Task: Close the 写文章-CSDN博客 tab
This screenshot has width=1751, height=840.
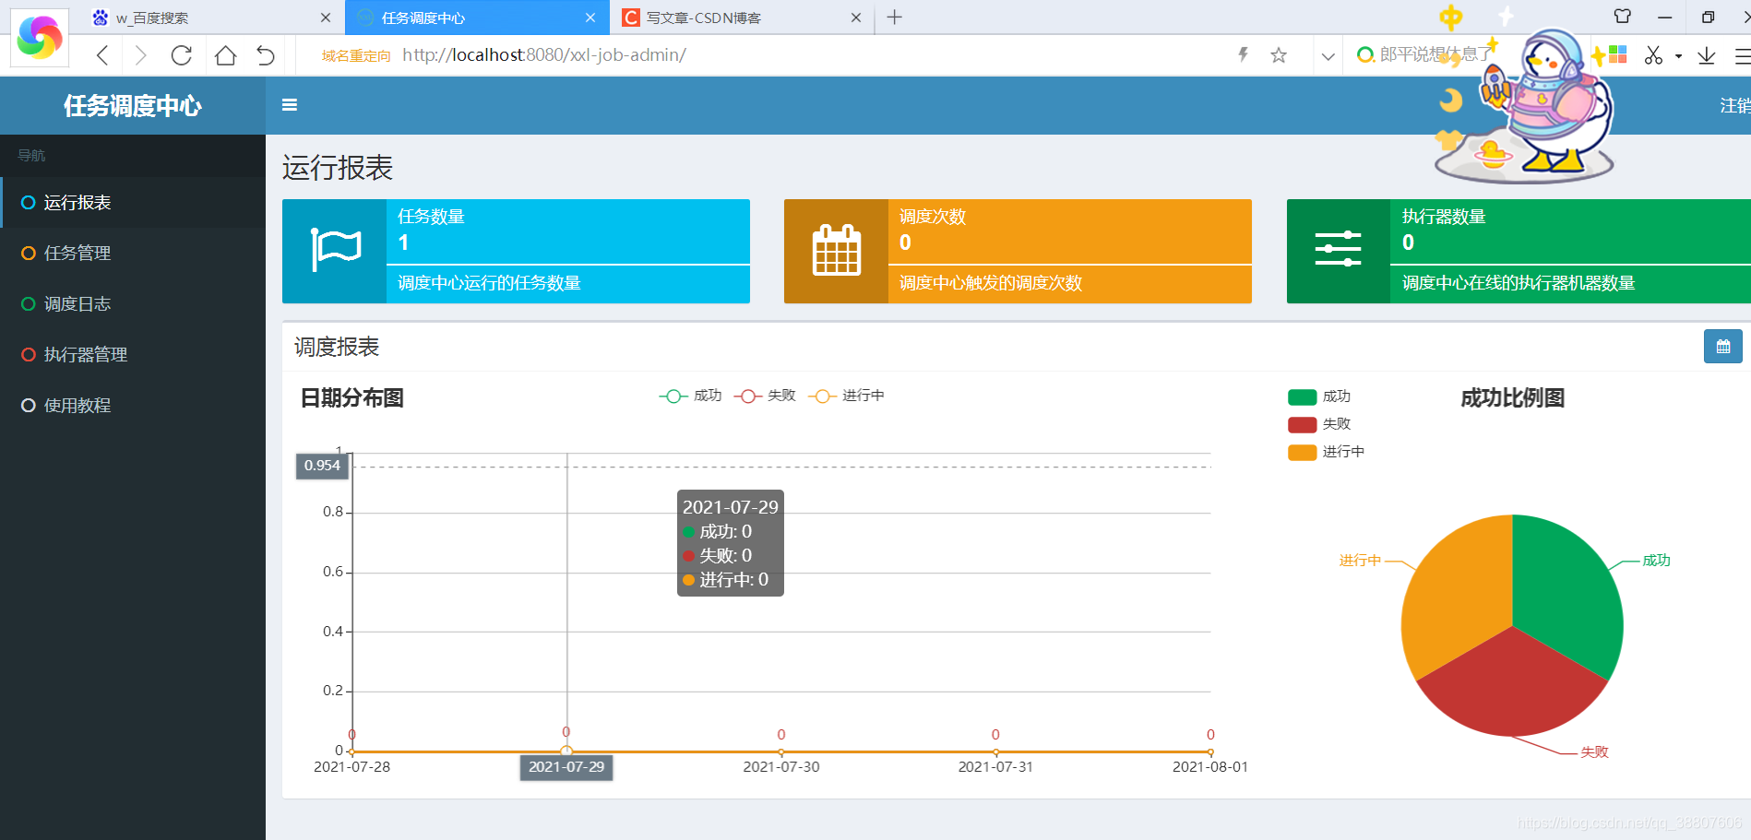Action: coord(856,18)
